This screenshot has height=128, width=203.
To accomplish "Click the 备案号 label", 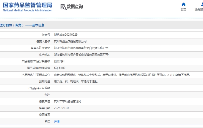I will (46, 35).
